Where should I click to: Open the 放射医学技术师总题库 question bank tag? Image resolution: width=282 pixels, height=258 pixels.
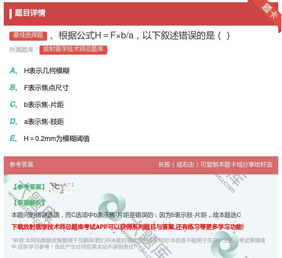(73, 50)
